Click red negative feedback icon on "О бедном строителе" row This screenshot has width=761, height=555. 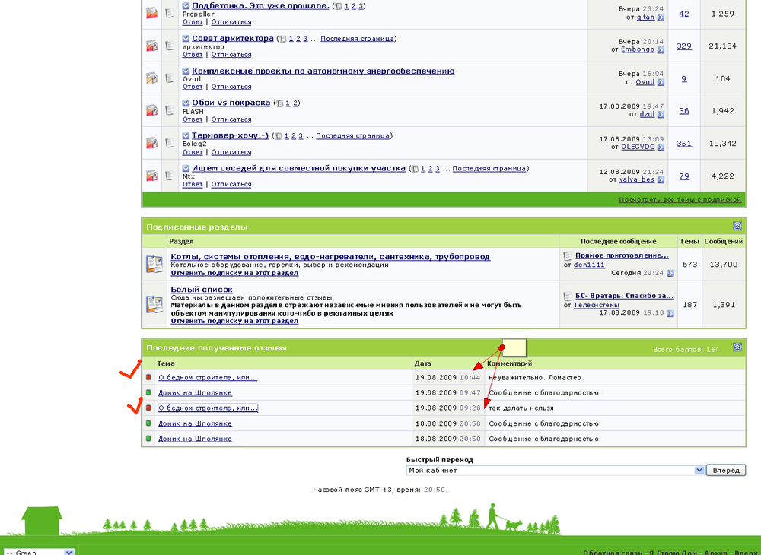click(148, 376)
